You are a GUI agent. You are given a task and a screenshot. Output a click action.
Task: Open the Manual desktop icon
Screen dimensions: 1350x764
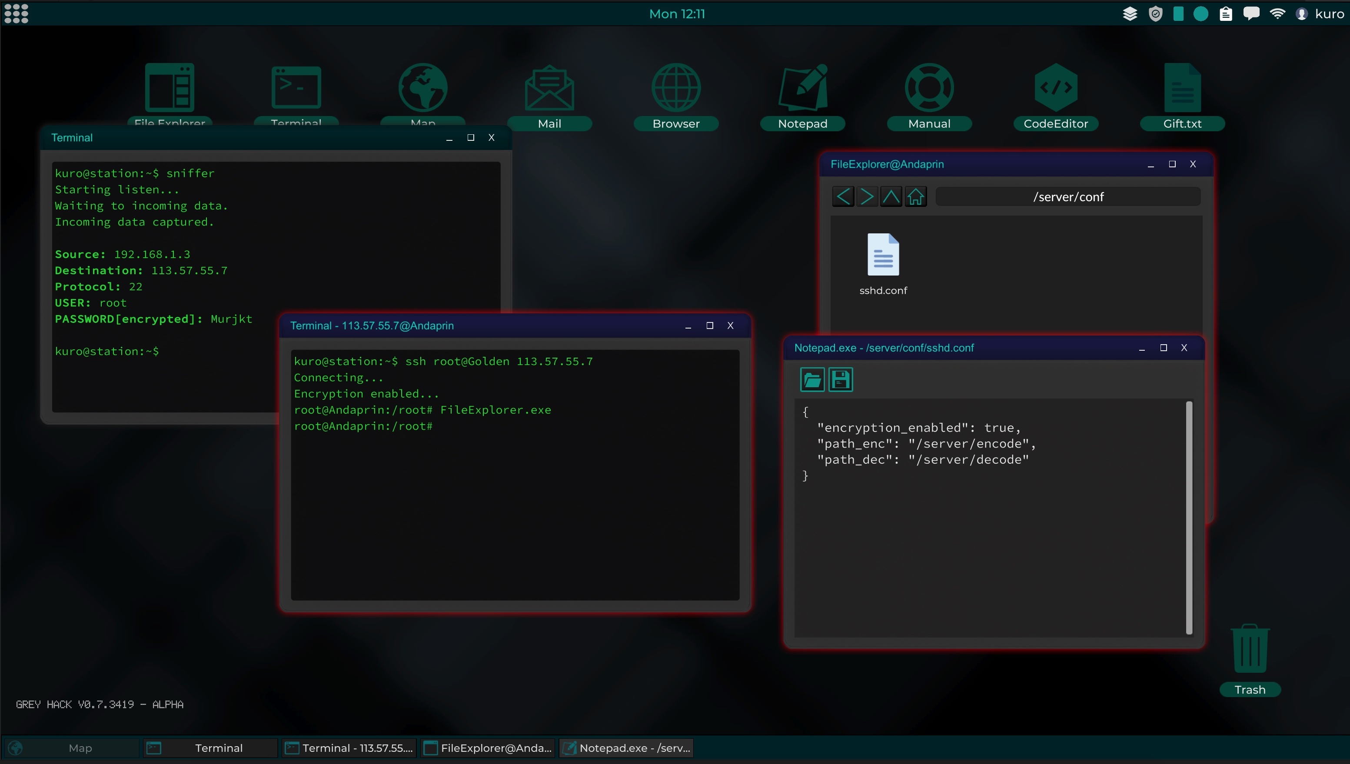[x=929, y=96]
